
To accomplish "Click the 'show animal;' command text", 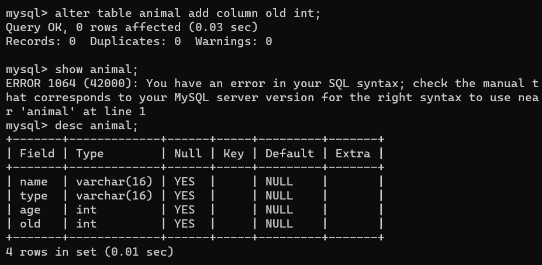I will click(x=96, y=70).
